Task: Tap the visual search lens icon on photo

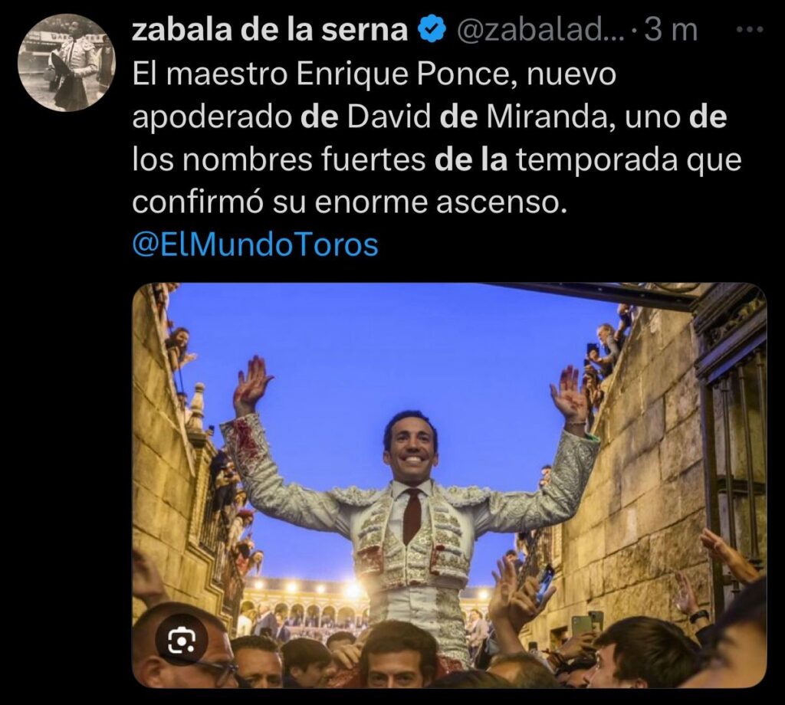Action: (x=181, y=641)
